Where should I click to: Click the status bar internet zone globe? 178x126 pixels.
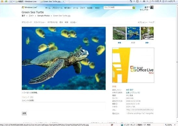click(122, 125)
